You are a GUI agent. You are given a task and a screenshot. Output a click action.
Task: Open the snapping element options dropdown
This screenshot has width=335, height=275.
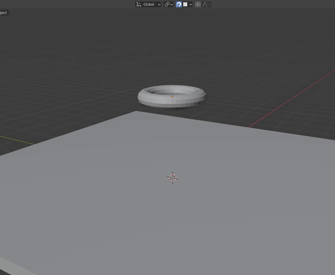(188, 4)
